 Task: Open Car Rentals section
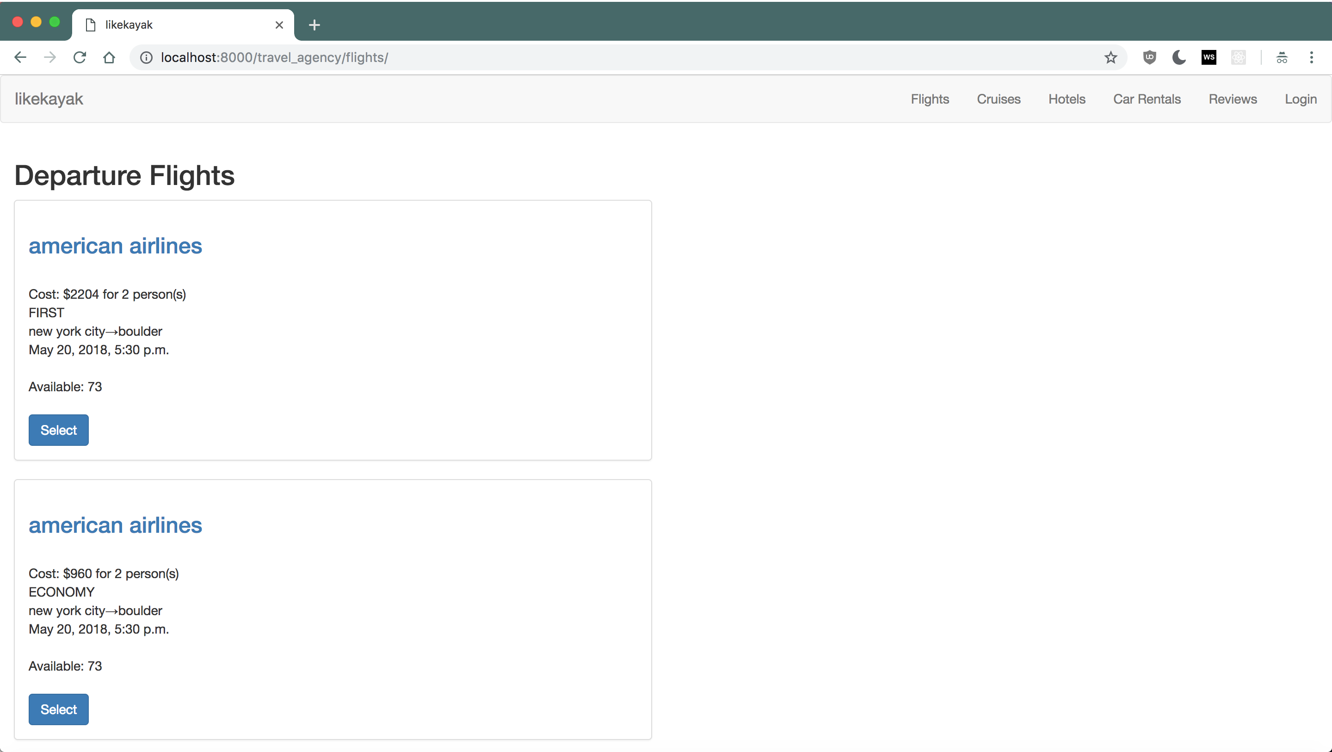point(1147,98)
